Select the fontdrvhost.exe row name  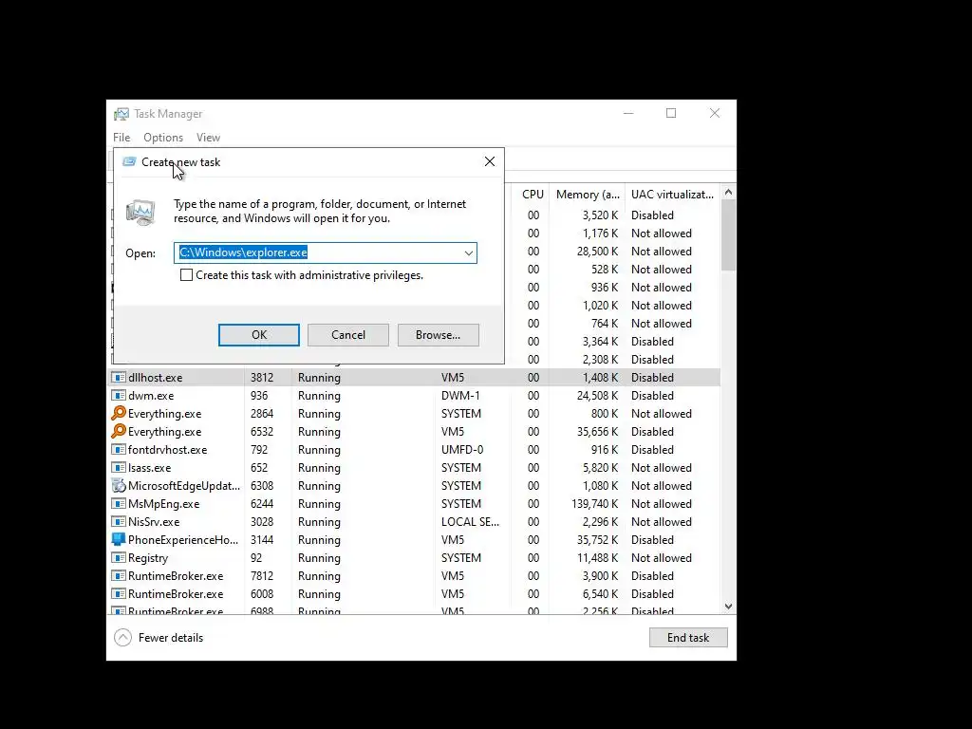[x=167, y=449]
